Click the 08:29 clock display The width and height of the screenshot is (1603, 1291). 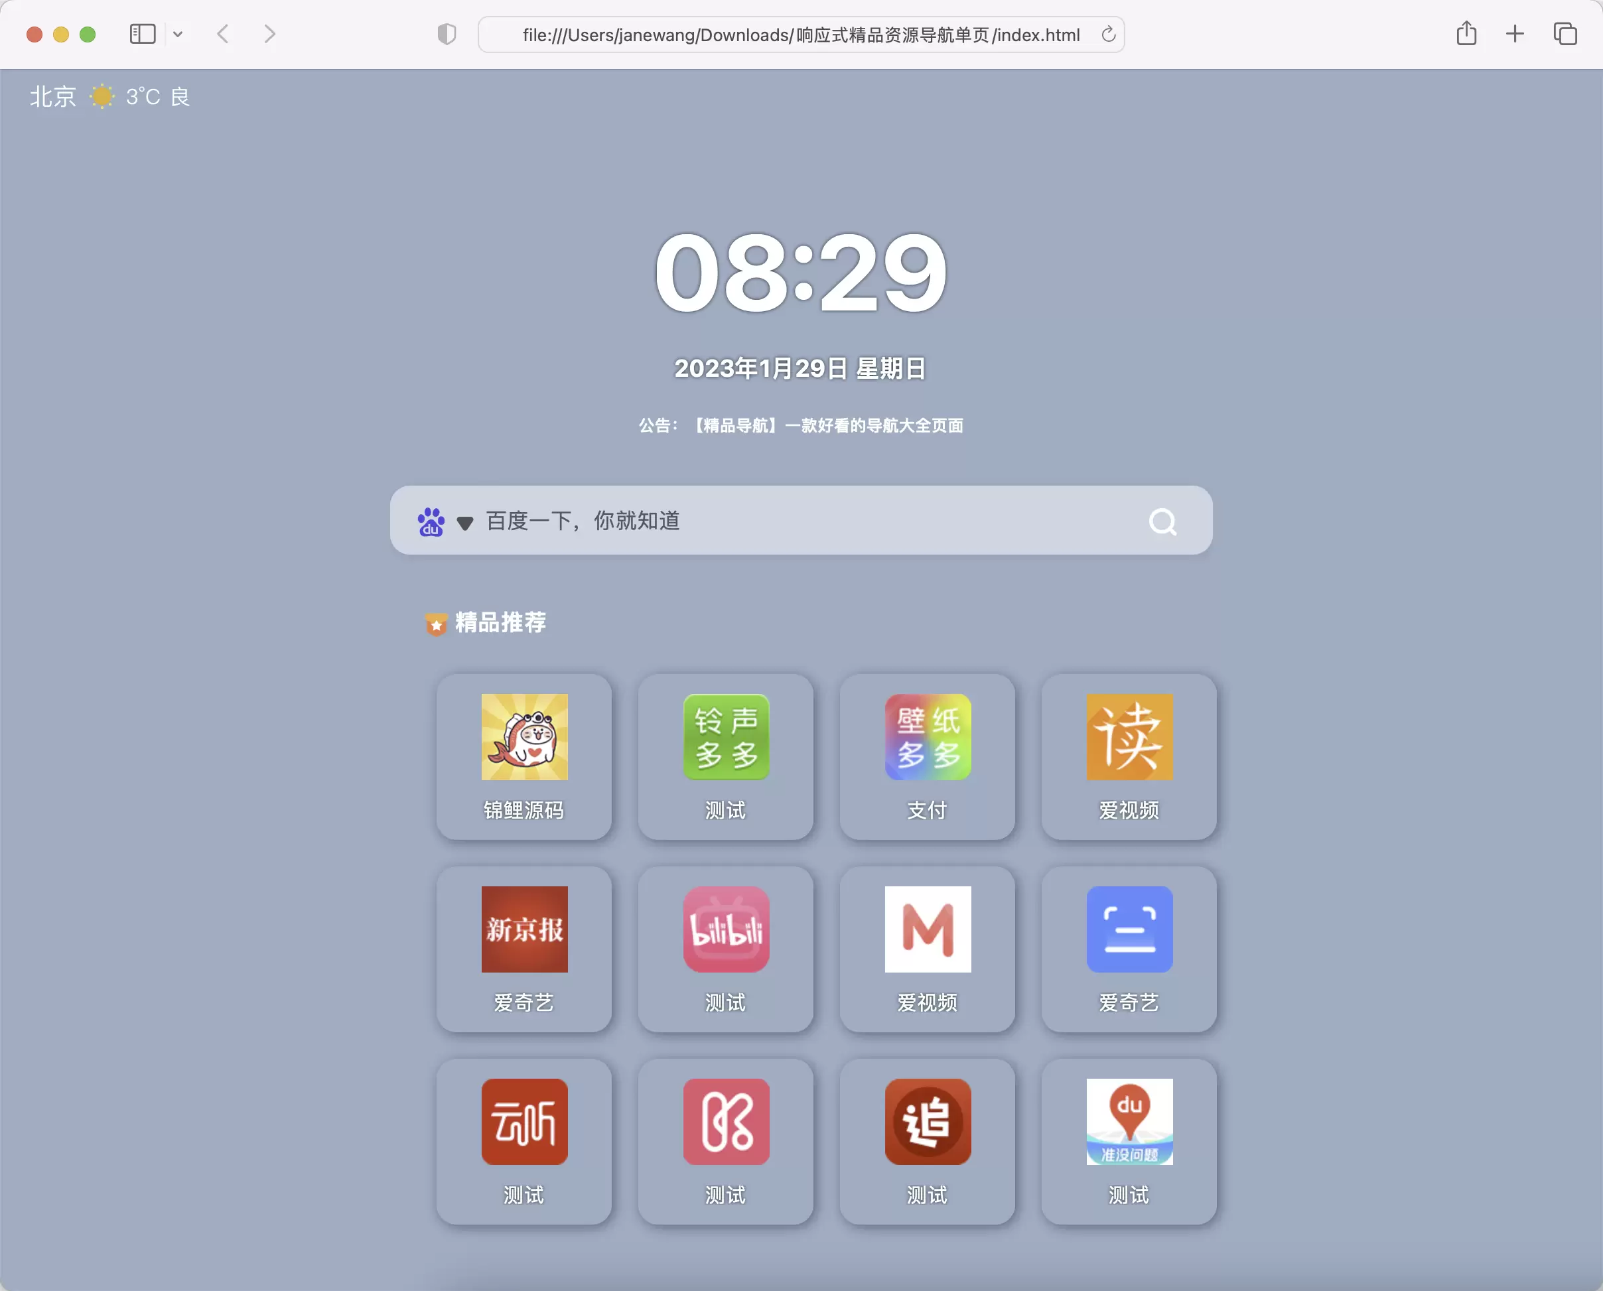(x=801, y=272)
